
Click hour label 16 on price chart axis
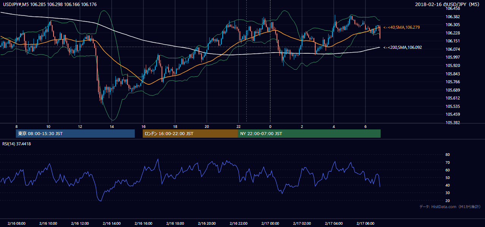(x=143, y=126)
